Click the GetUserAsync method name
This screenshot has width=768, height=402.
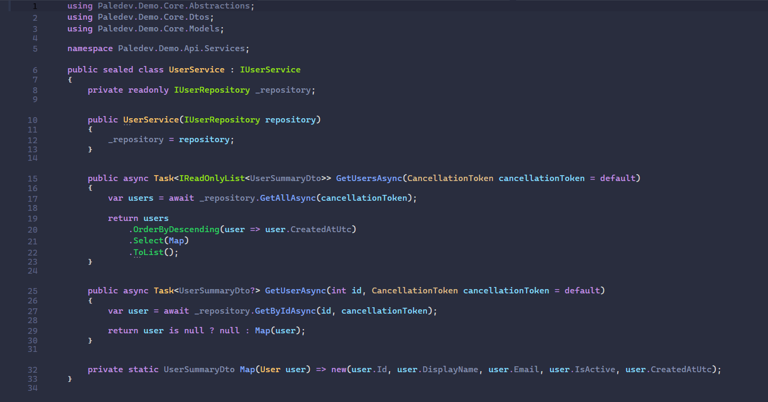tap(296, 290)
